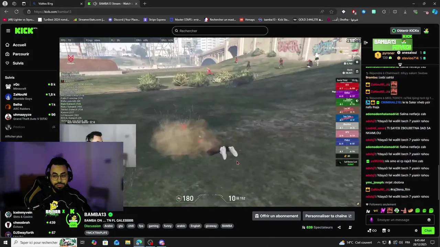Open chat settings gear icon
Image resolution: width=440 pixels, height=247 pixels.
(416, 231)
